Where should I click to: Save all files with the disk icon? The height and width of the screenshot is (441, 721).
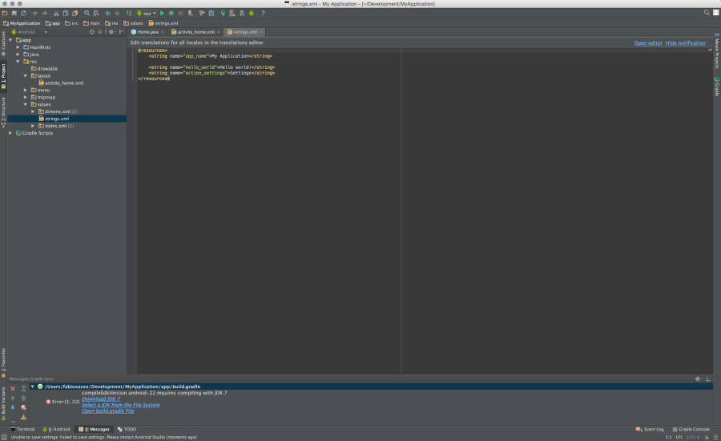point(14,14)
